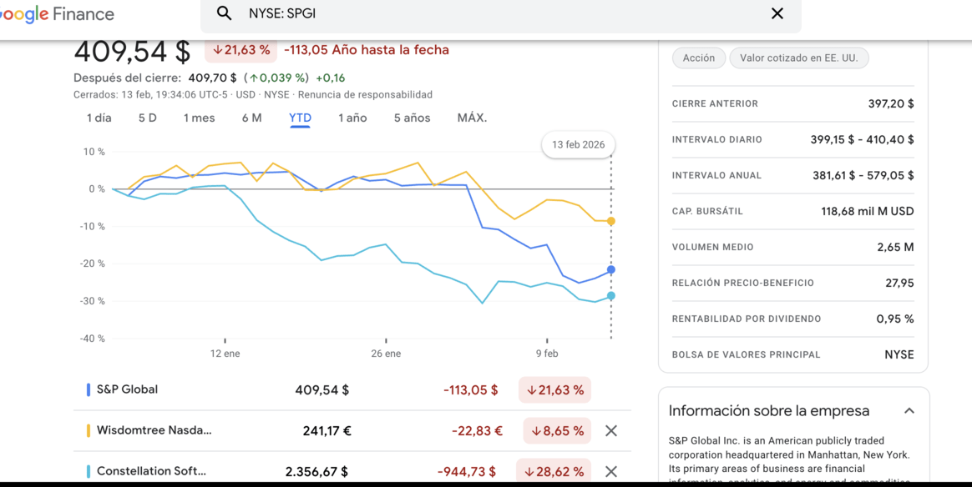Clear the search field with X icon
Image resolution: width=972 pixels, height=487 pixels.
coord(777,13)
